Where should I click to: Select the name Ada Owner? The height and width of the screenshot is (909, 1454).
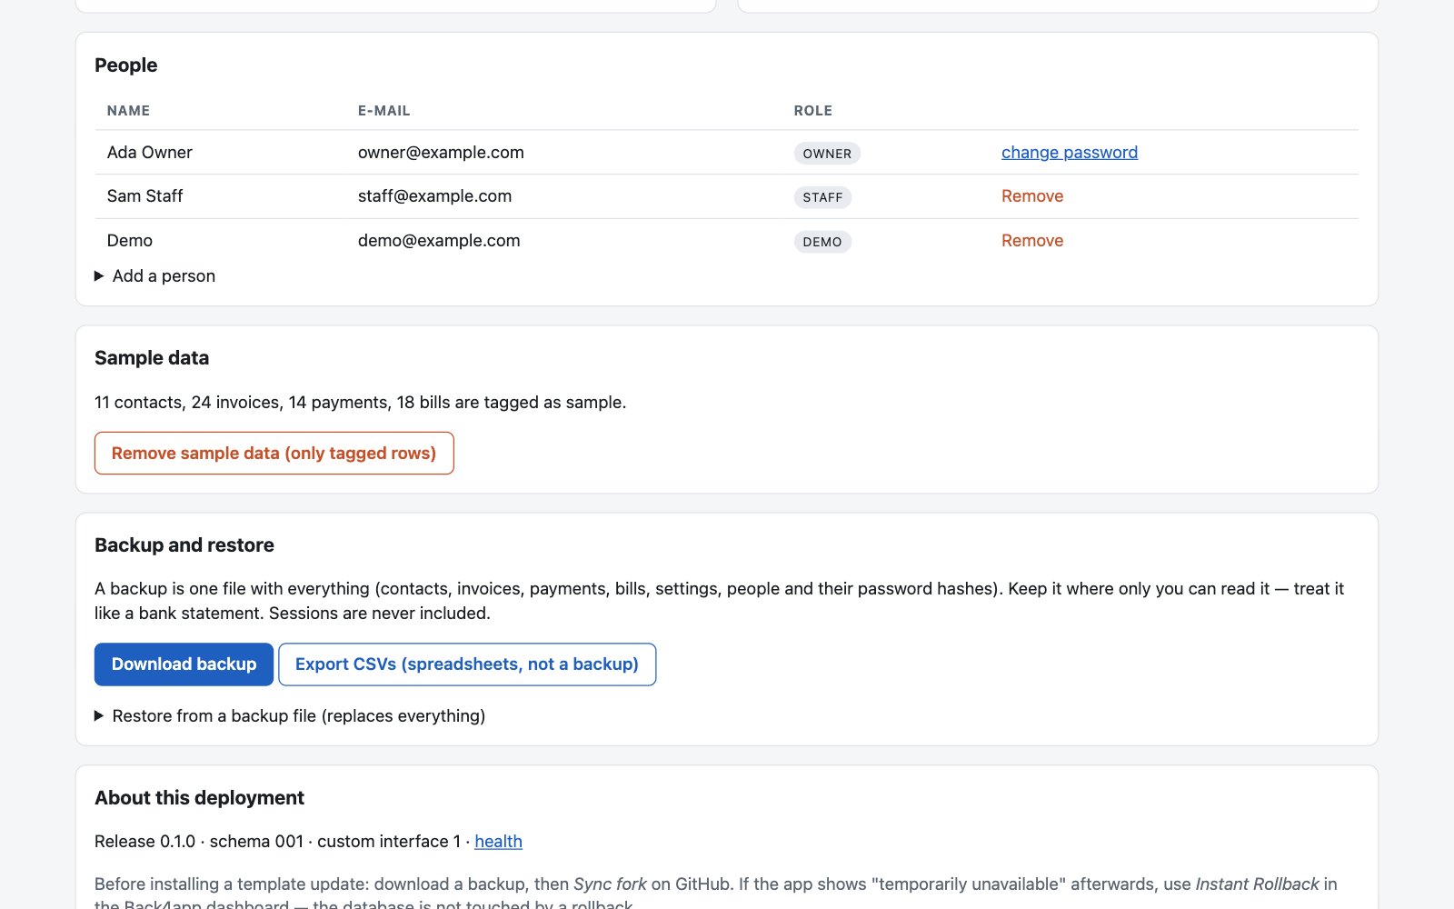tap(150, 152)
